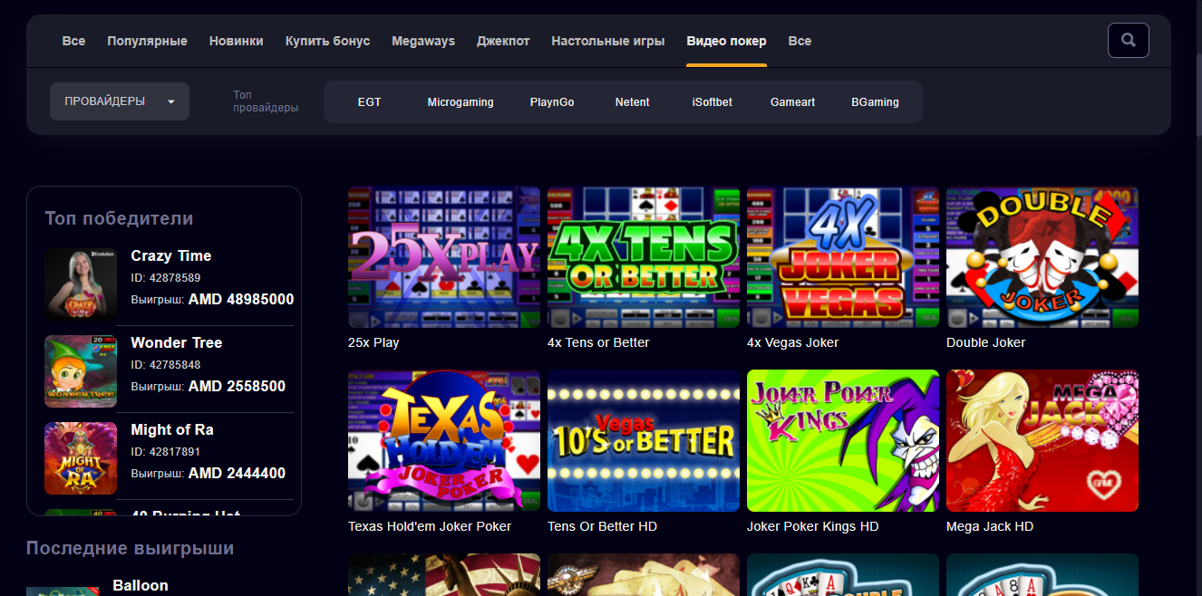Click the Wonder Tree winner name
The image size is (1202, 596).
(x=177, y=342)
